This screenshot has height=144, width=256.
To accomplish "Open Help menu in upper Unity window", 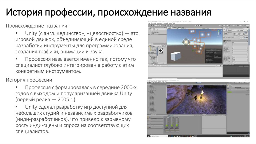I will 174,23.
